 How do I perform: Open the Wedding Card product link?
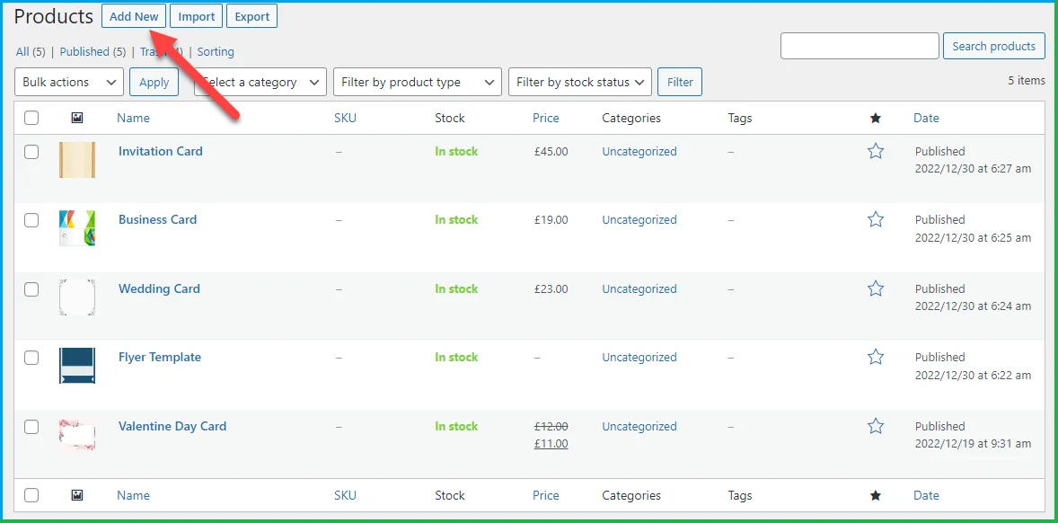(159, 288)
